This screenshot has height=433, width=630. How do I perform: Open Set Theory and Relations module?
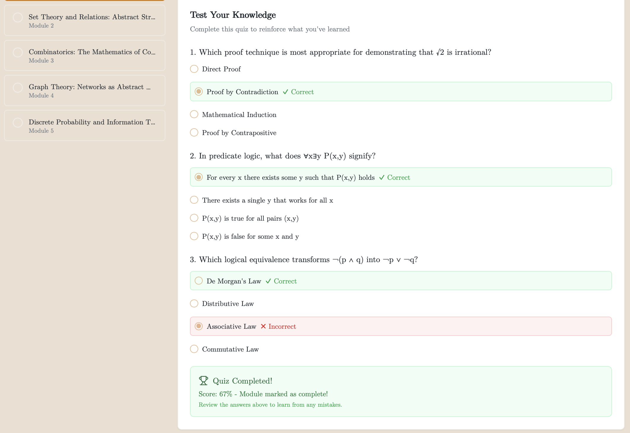coord(92,20)
